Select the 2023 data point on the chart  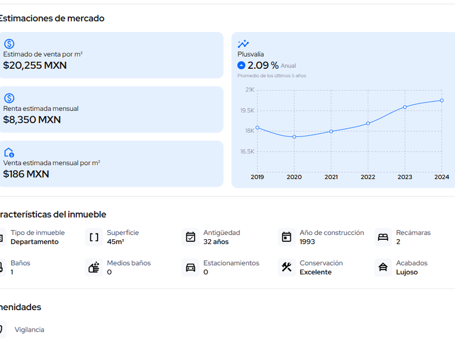point(405,107)
